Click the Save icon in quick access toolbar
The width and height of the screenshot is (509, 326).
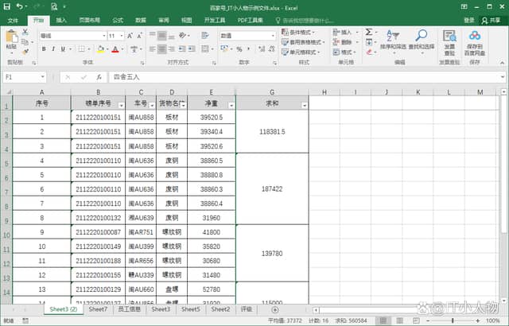click(6, 6)
